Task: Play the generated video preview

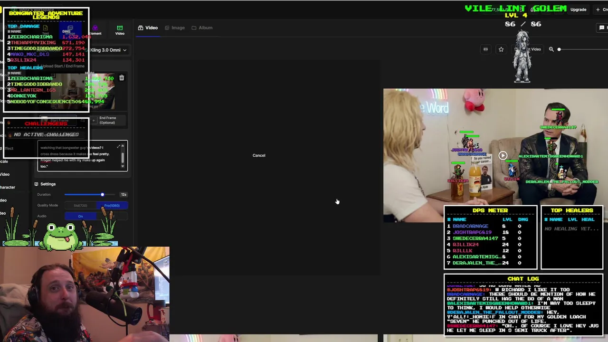Action: (503, 155)
